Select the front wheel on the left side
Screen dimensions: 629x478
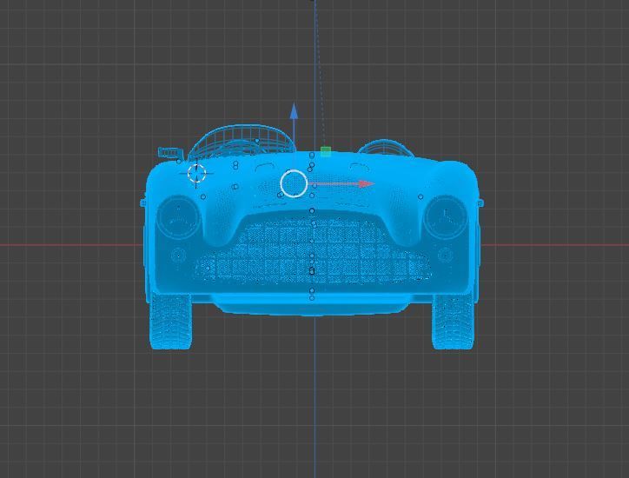[x=170, y=321]
